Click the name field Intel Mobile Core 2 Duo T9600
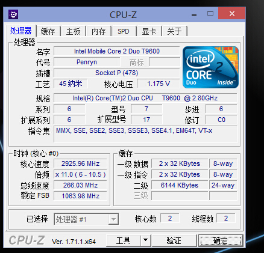Screen dimensions: 264x253 (x=117, y=51)
